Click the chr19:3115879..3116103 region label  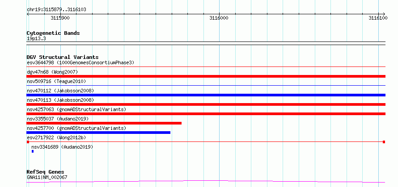click(x=56, y=10)
